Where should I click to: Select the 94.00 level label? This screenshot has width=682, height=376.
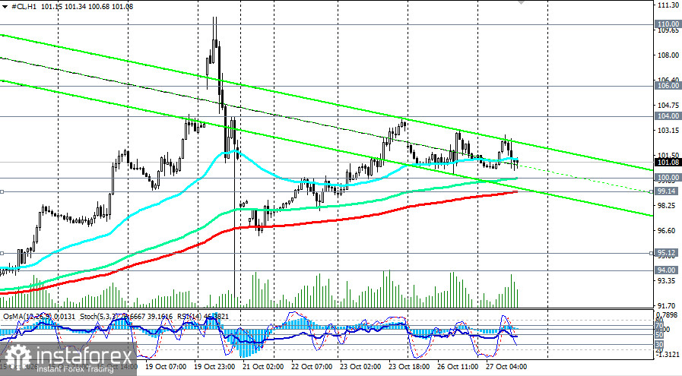click(668, 270)
